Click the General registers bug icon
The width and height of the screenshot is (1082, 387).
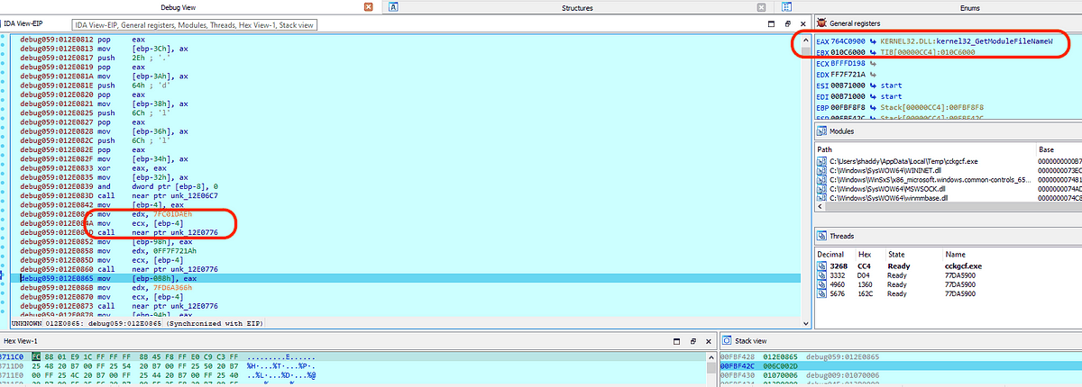point(821,22)
